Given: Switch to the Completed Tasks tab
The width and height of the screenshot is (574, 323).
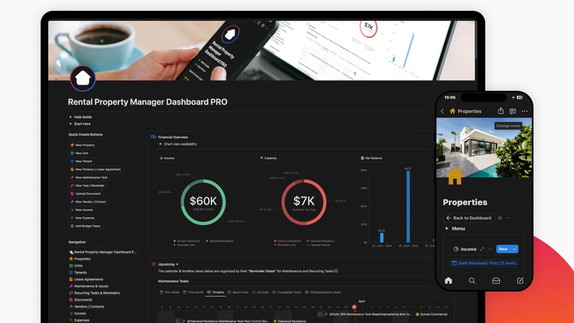Looking at the screenshot, I should pyautogui.click(x=287, y=292).
